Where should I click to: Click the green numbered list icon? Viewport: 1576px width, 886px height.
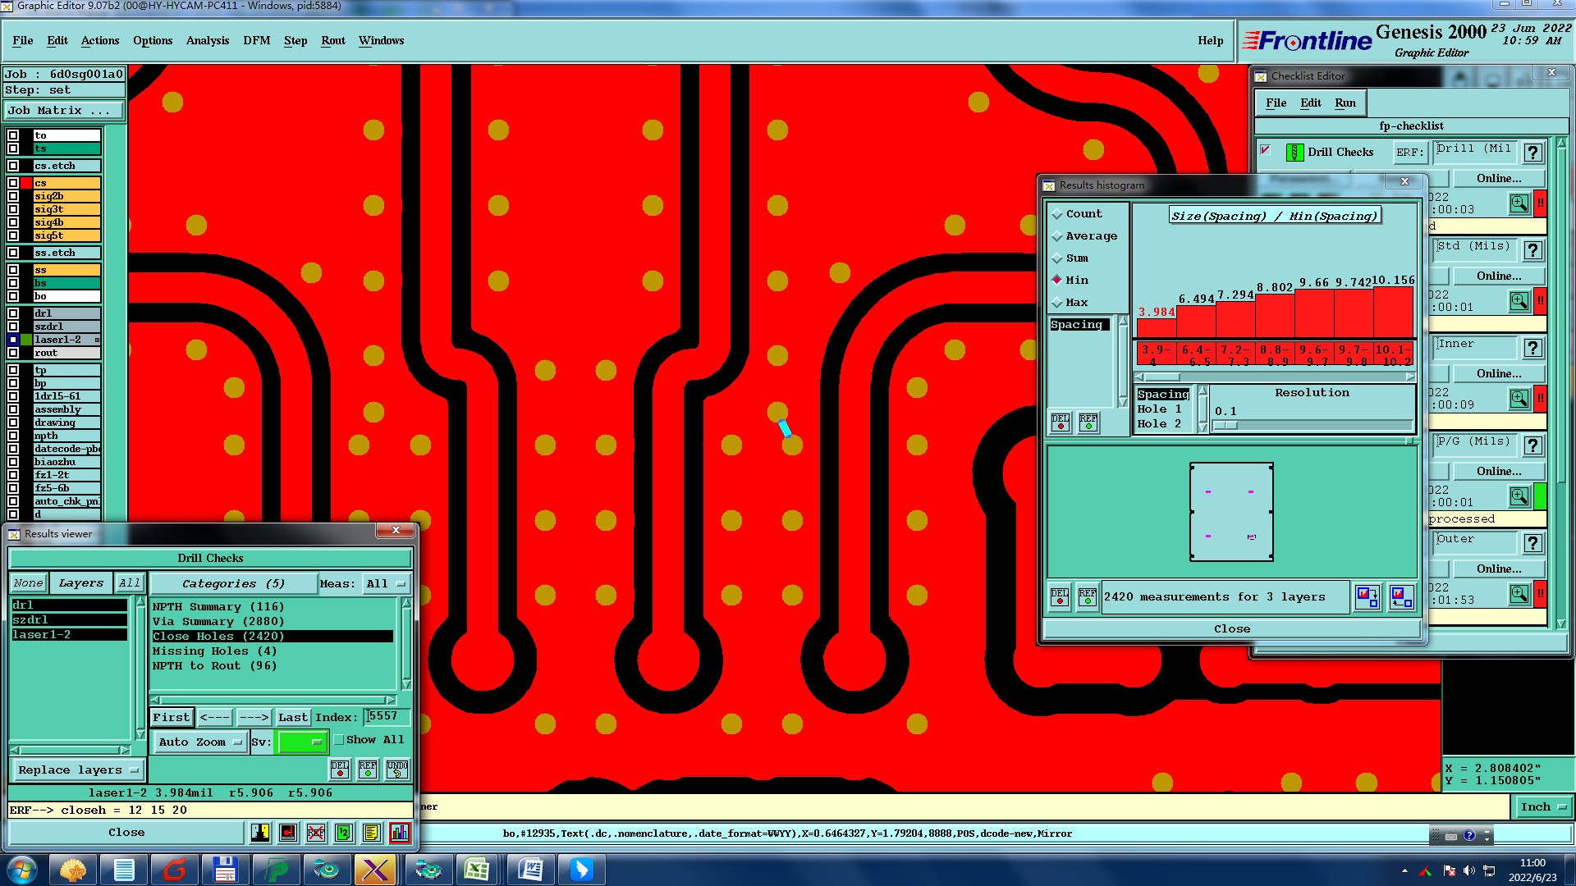[343, 833]
